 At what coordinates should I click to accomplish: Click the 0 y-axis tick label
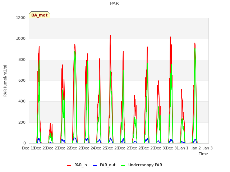(x=24, y=143)
